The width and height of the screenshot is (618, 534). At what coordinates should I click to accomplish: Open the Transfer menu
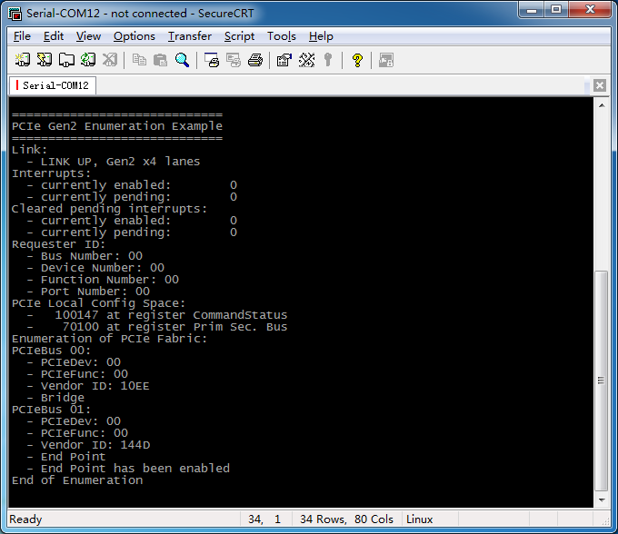click(190, 36)
